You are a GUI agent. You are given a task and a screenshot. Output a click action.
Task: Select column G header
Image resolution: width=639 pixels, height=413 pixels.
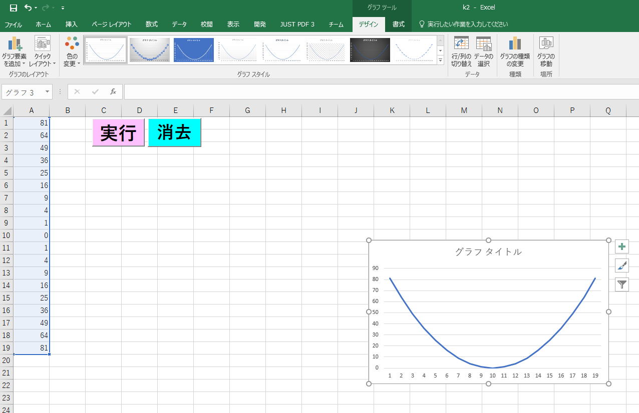tap(248, 110)
